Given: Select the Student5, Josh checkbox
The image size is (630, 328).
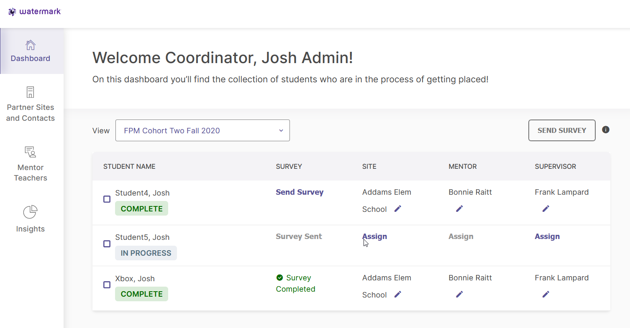Looking at the screenshot, I should (107, 244).
